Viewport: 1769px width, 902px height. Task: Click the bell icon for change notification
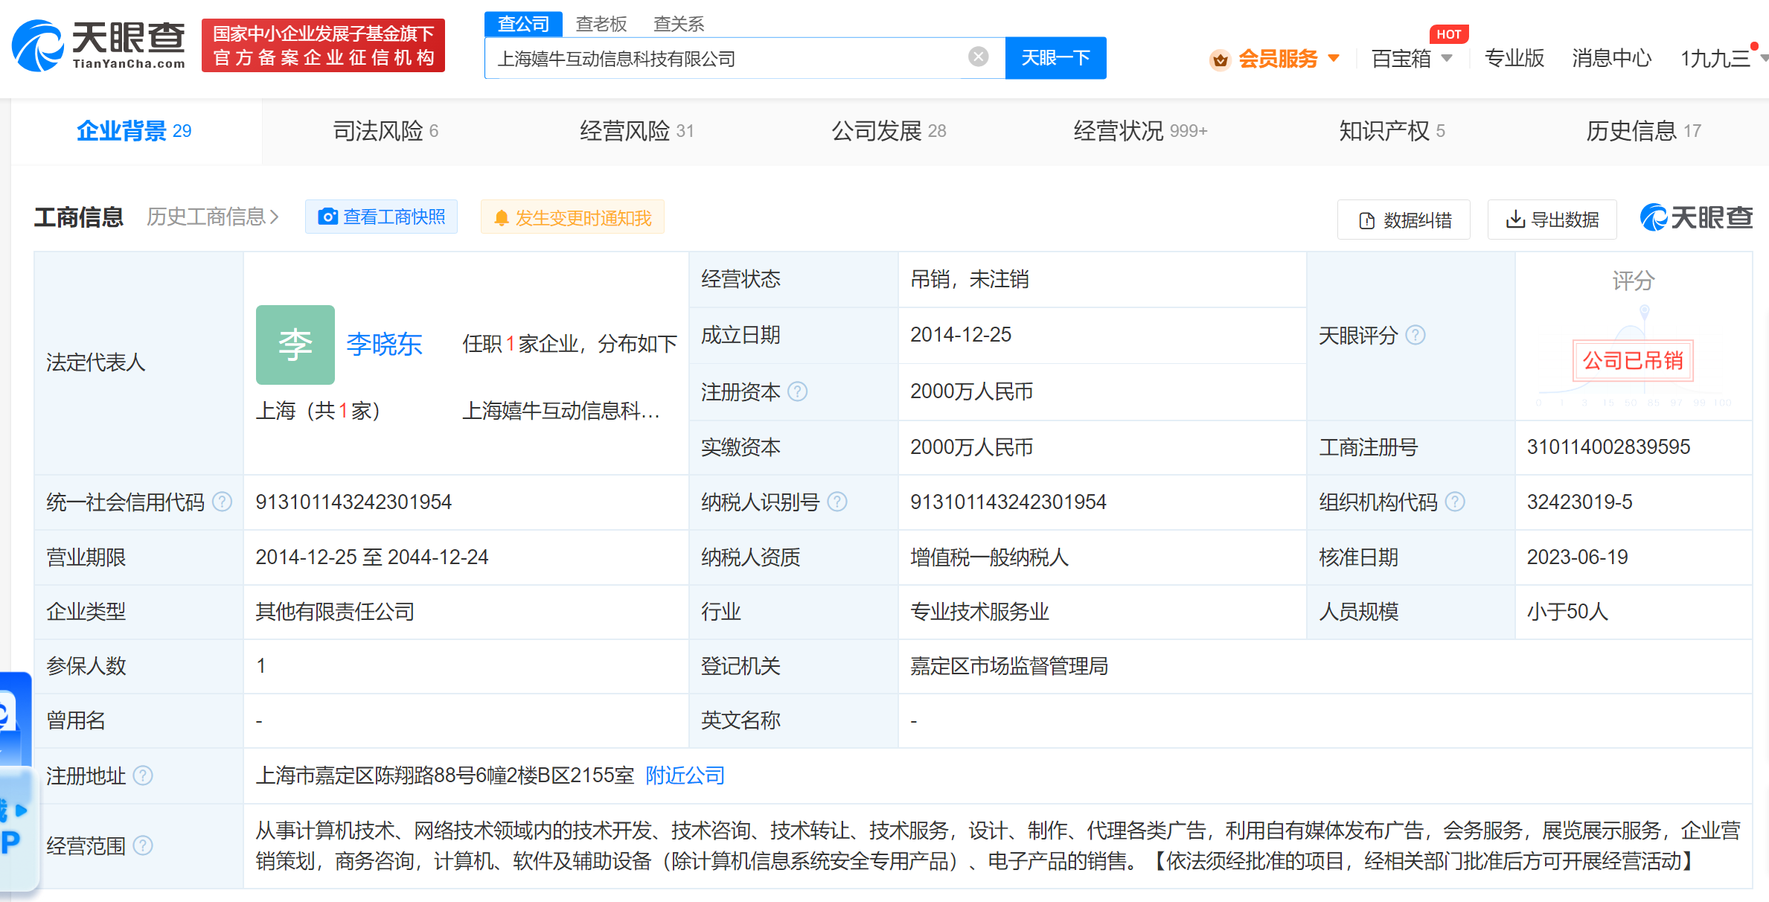click(502, 218)
